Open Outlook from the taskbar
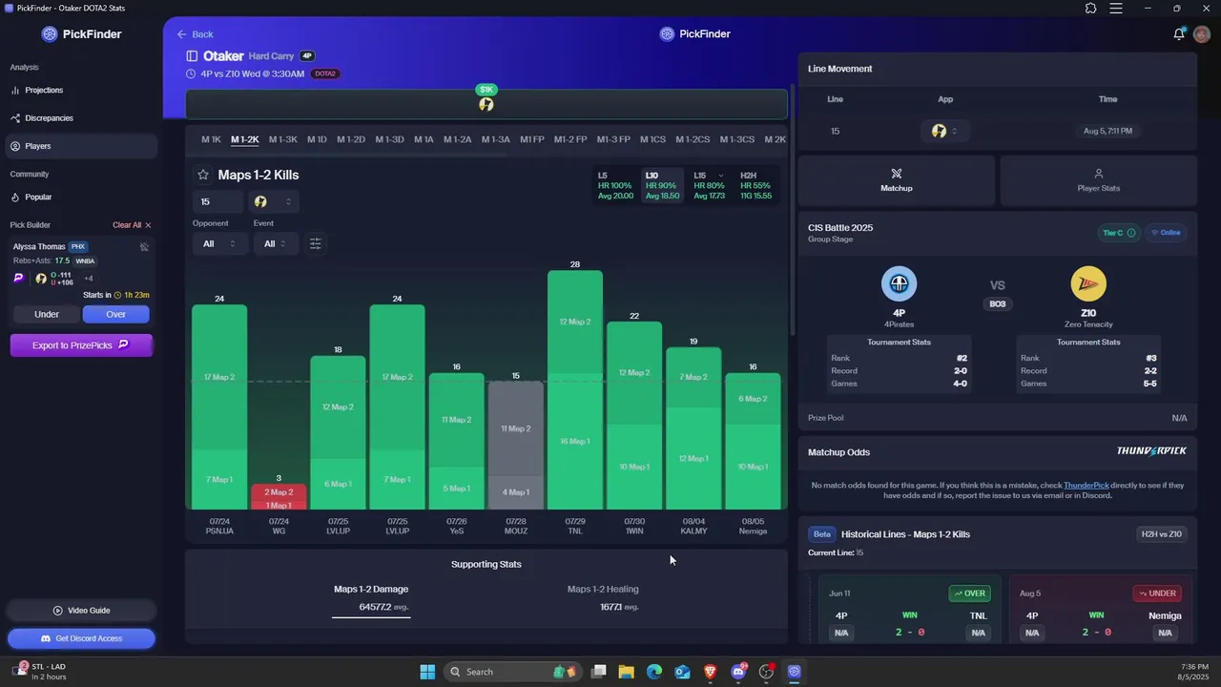The width and height of the screenshot is (1221, 687). [682, 672]
